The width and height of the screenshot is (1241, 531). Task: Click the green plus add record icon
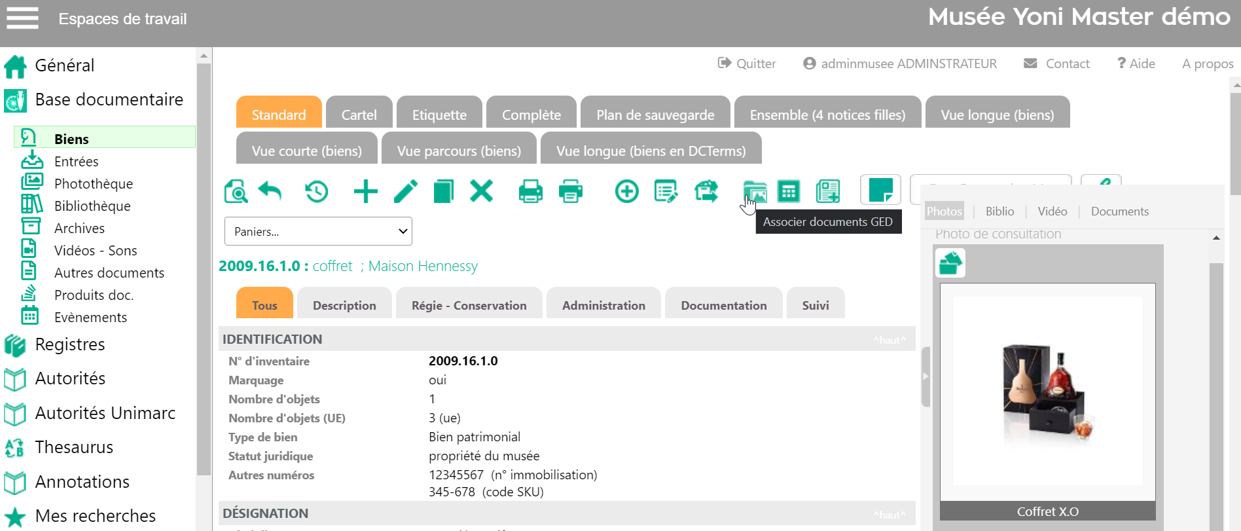pos(365,192)
